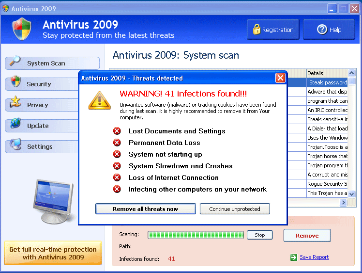Click the shield icon beside Security
Viewport: 362px width, 273px height.
pos(15,82)
